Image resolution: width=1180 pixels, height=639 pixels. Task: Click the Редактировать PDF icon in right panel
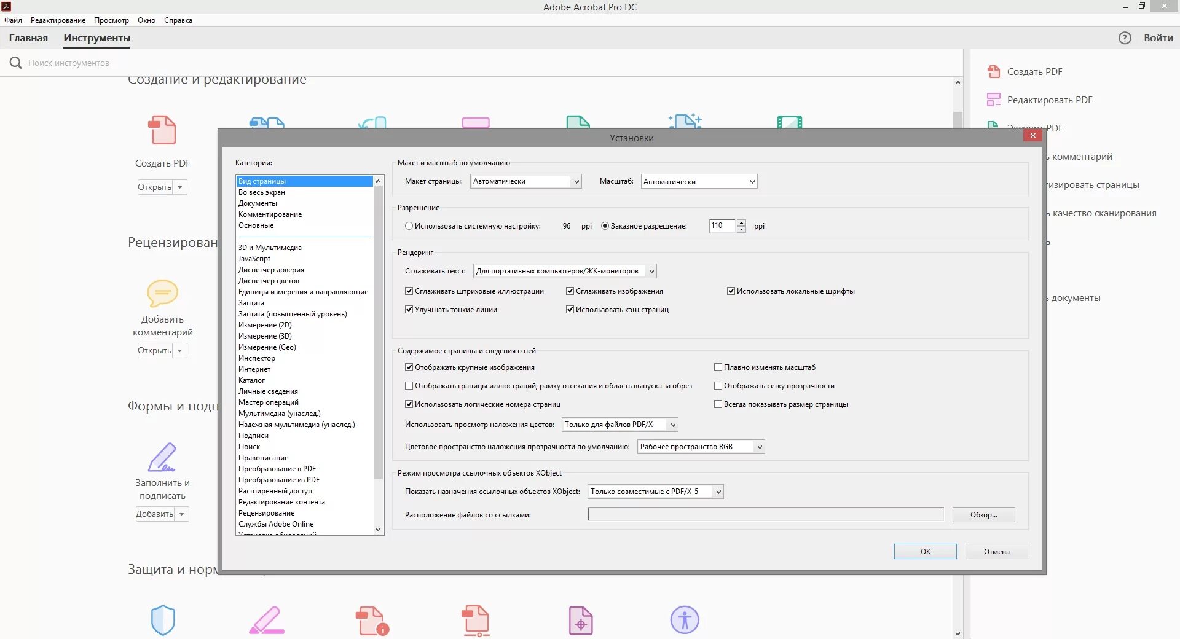tap(993, 100)
